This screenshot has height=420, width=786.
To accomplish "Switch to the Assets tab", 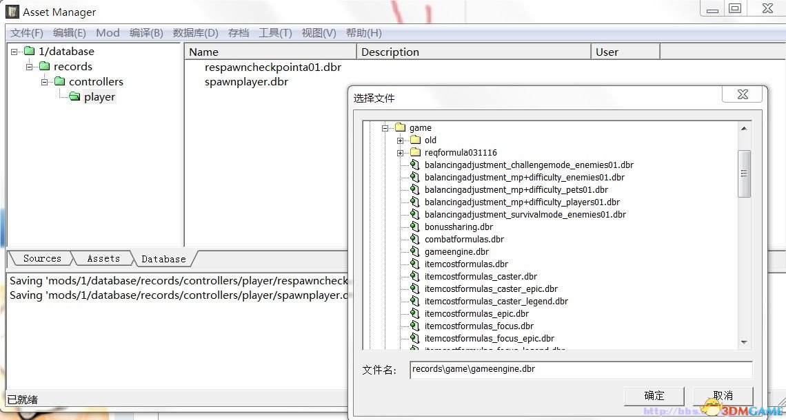I will (103, 259).
